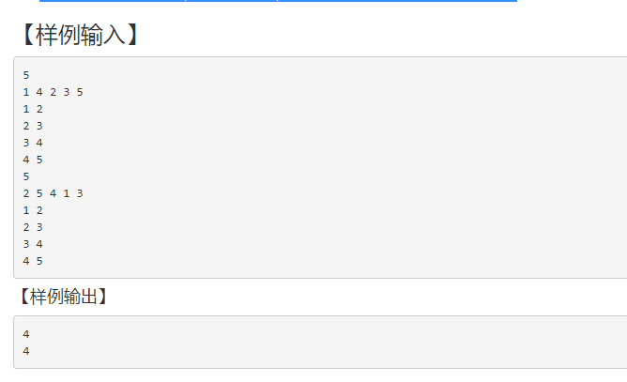Viewport: 627px width, 382px height.
Task: Click the 【样例输出】 heading
Action: 62,298
